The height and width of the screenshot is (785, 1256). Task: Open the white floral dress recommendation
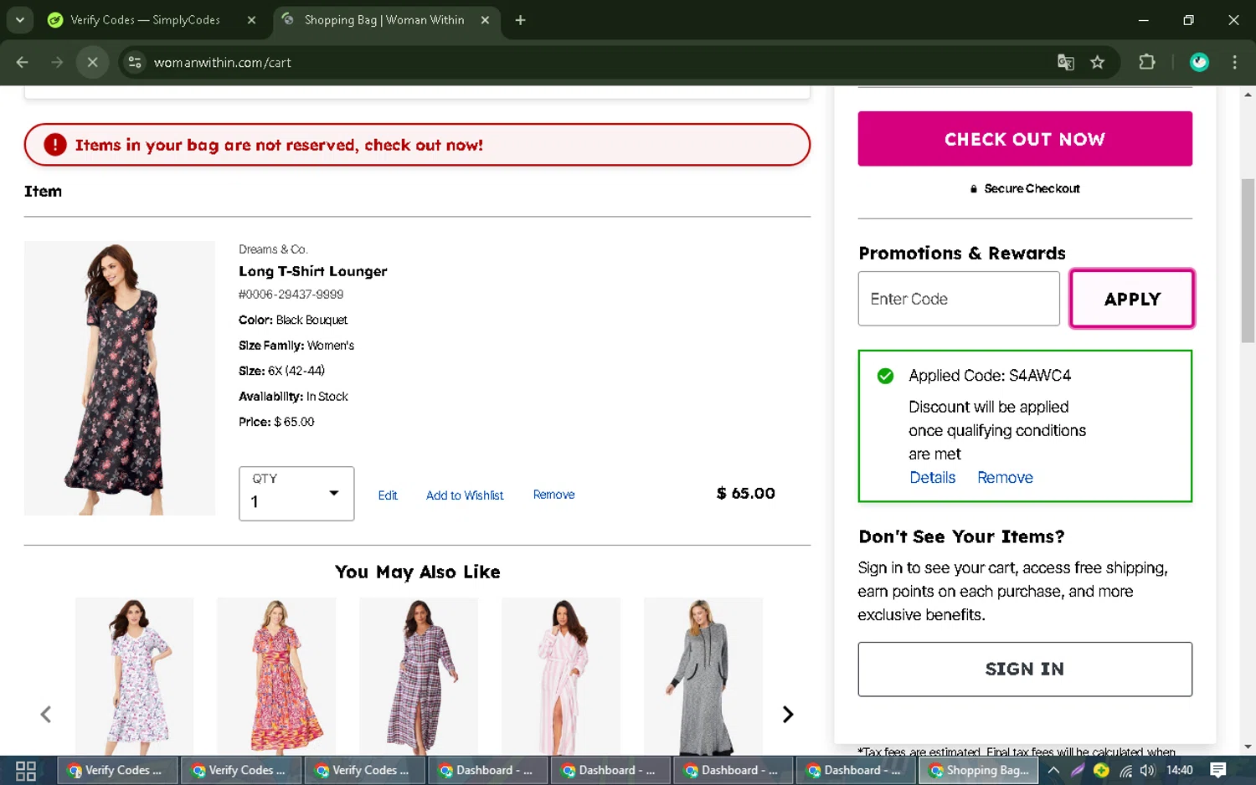(x=134, y=676)
